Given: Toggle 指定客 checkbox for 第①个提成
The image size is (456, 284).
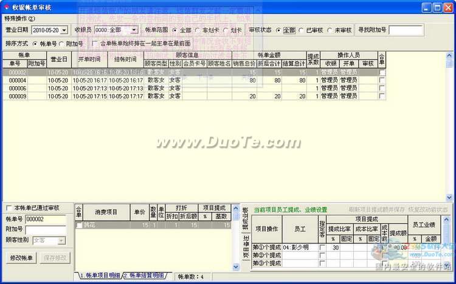Looking at the screenshot, I should coord(322,247).
